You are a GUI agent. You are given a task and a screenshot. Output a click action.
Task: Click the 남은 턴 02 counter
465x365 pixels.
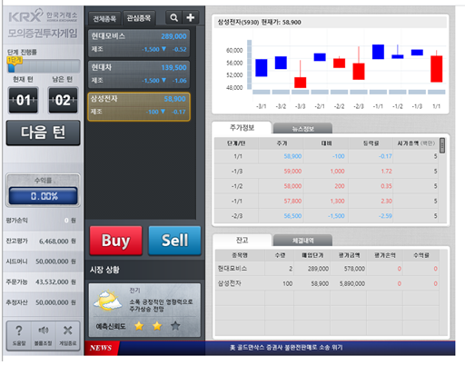tap(63, 100)
